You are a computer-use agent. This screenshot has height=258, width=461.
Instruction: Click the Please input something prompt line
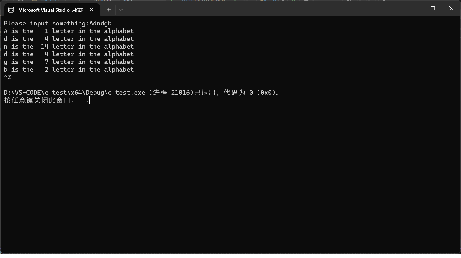point(45,23)
